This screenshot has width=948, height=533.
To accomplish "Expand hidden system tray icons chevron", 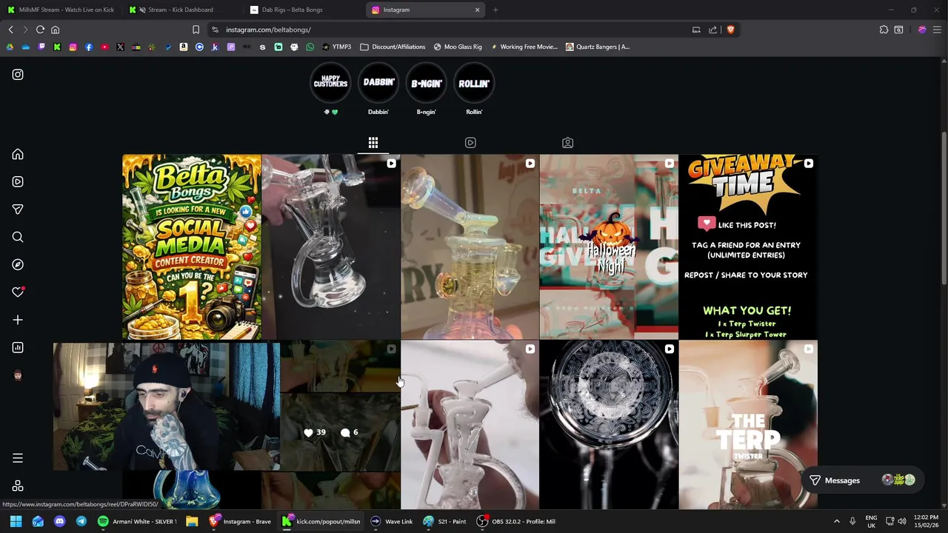I will (837, 521).
